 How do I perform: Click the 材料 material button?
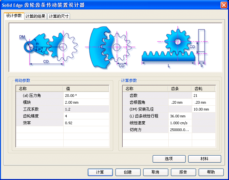click(205, 159)
